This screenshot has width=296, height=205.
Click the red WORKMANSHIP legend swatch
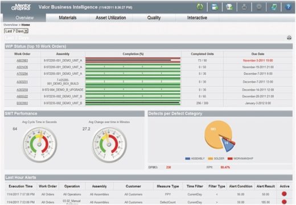click(230, 158)
